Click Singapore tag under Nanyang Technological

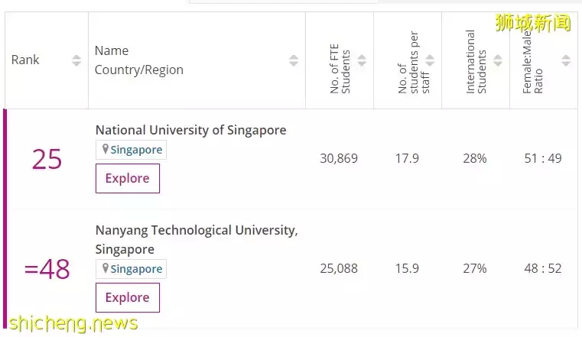[136, 269]
